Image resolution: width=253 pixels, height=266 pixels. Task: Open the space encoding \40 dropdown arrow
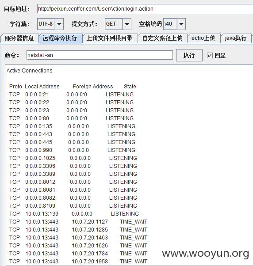[181, 24]
